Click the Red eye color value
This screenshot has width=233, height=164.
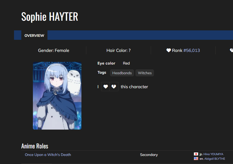(126, 63)
